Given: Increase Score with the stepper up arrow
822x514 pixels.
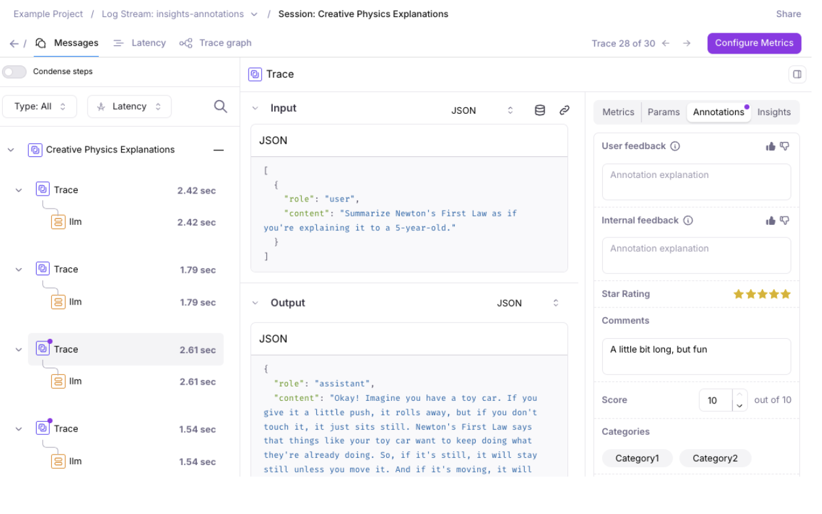Looking at the screenshot, I should (x=740, y=394).
